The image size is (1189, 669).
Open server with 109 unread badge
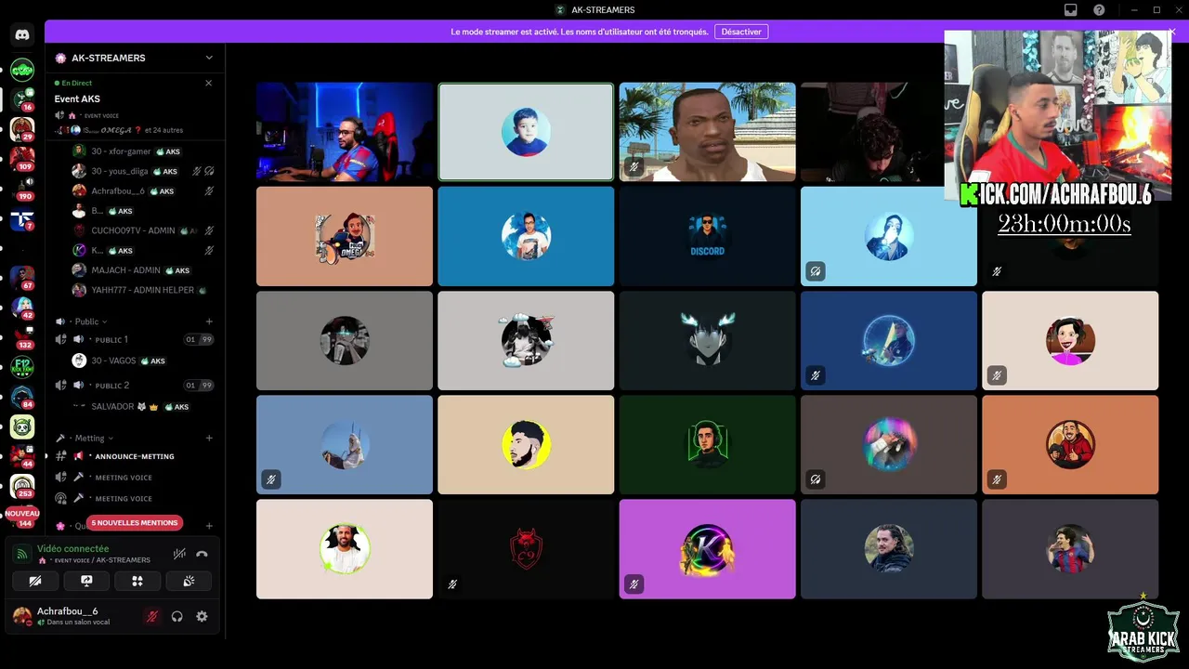(x=22, y=159)
